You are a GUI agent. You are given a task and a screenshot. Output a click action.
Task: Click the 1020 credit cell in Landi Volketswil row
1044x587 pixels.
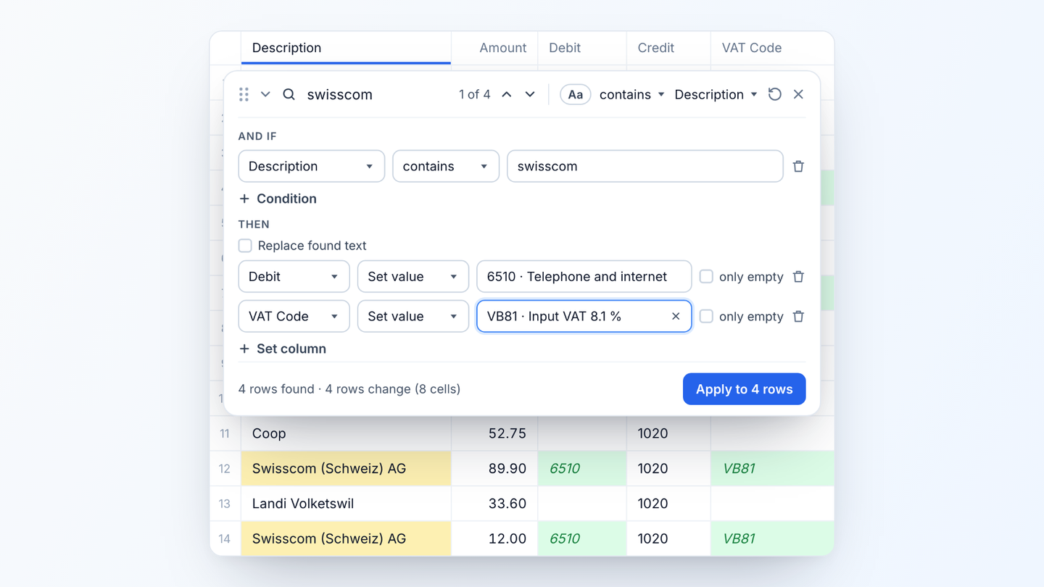668,504
